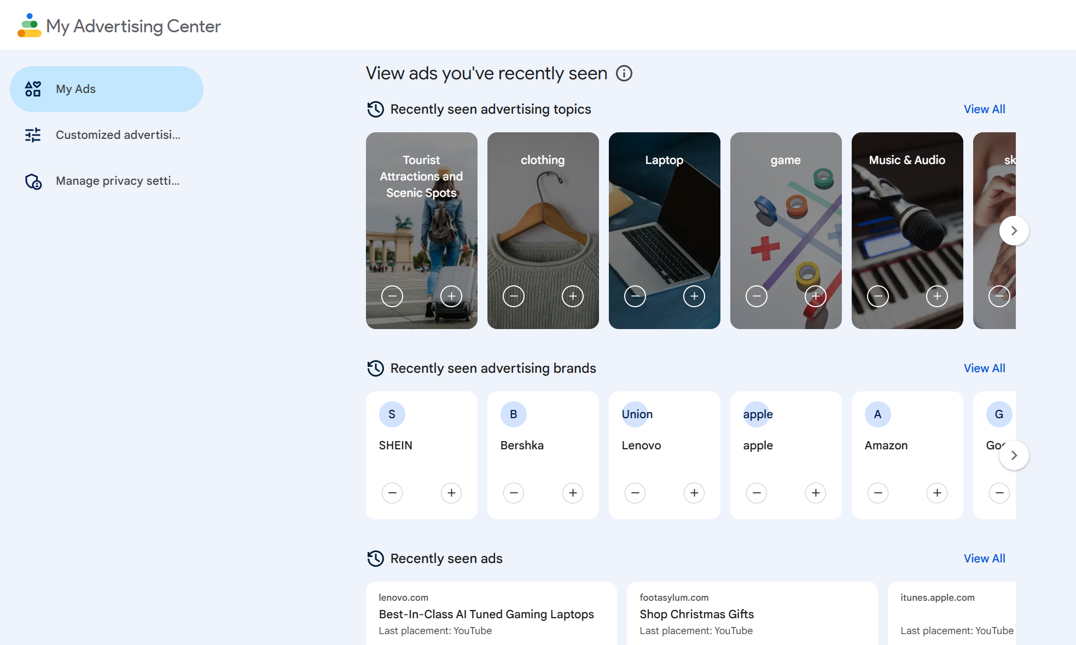1076x645 pixels.
Task: Click the My Advertising Center logo
Action: pyautogui.click(x=29, y=26)
